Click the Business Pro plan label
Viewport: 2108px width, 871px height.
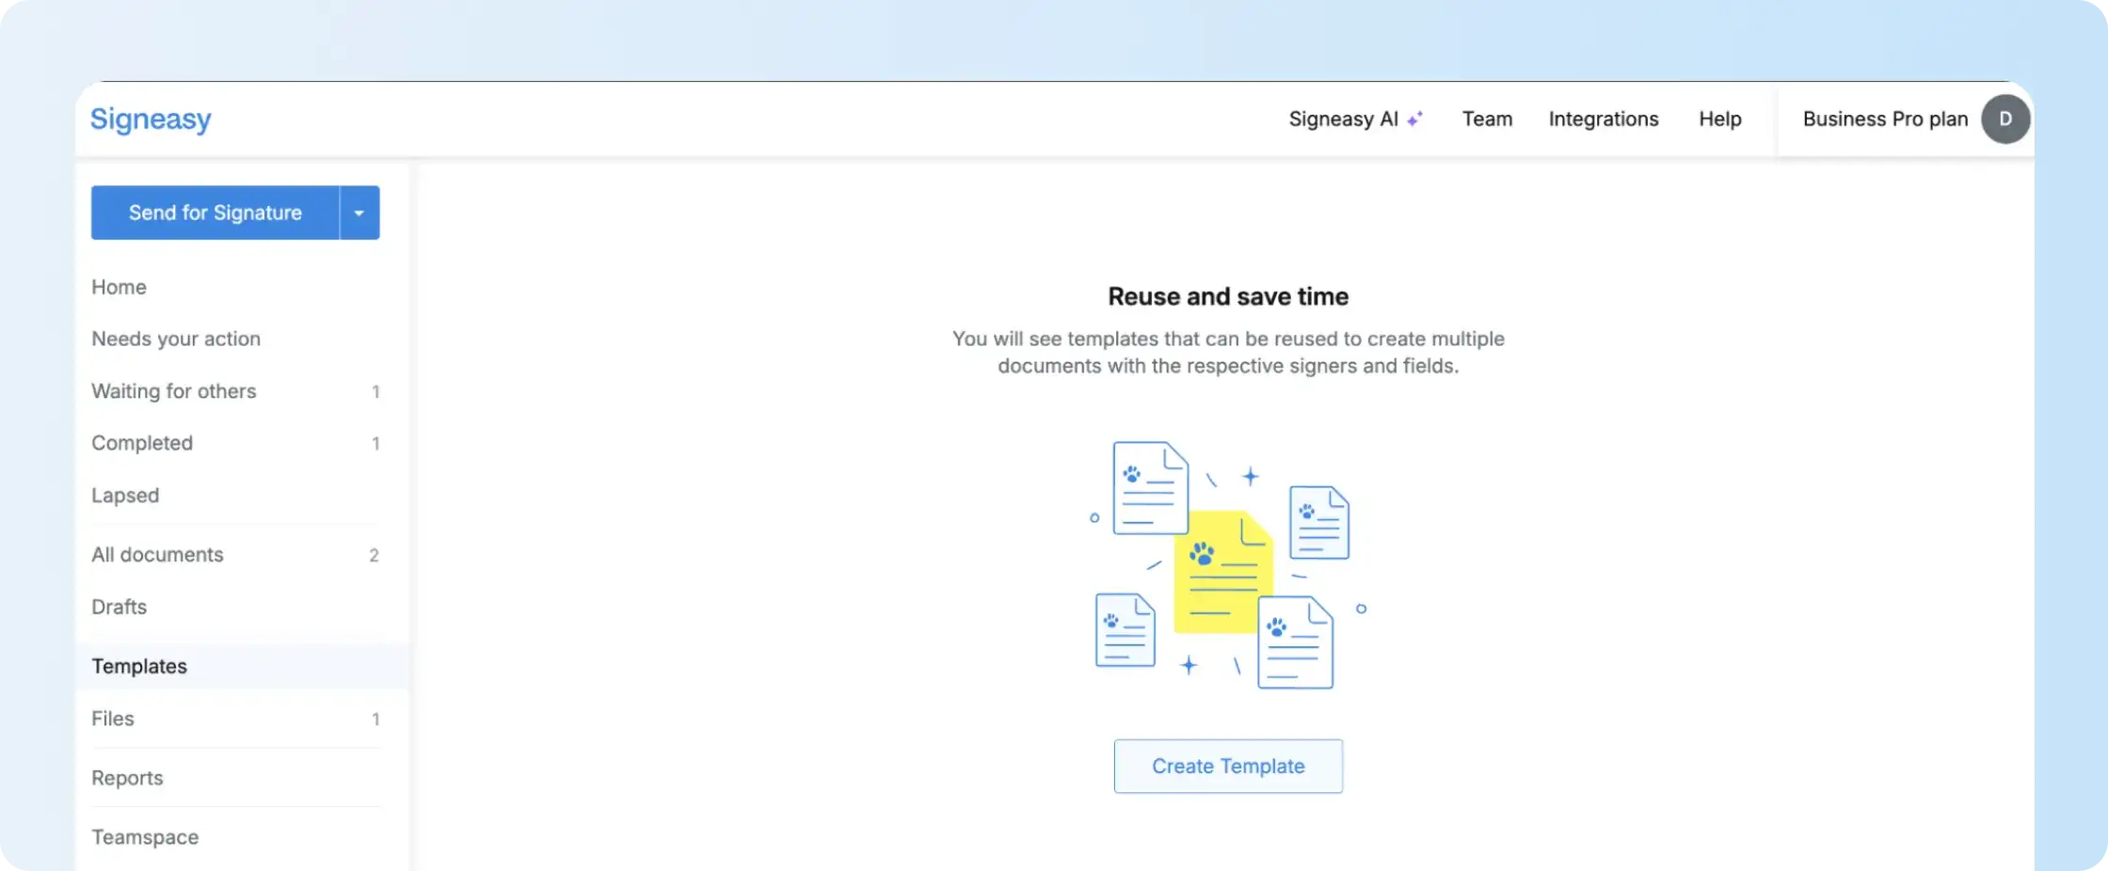(1885, 119)
